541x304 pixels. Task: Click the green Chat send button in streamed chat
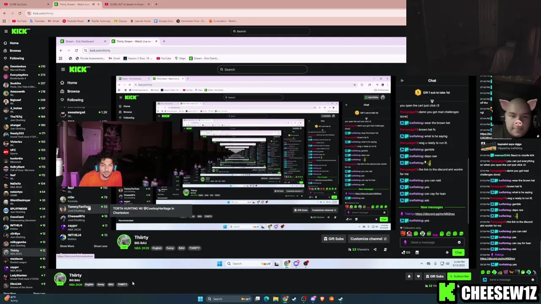pos(458,252)
